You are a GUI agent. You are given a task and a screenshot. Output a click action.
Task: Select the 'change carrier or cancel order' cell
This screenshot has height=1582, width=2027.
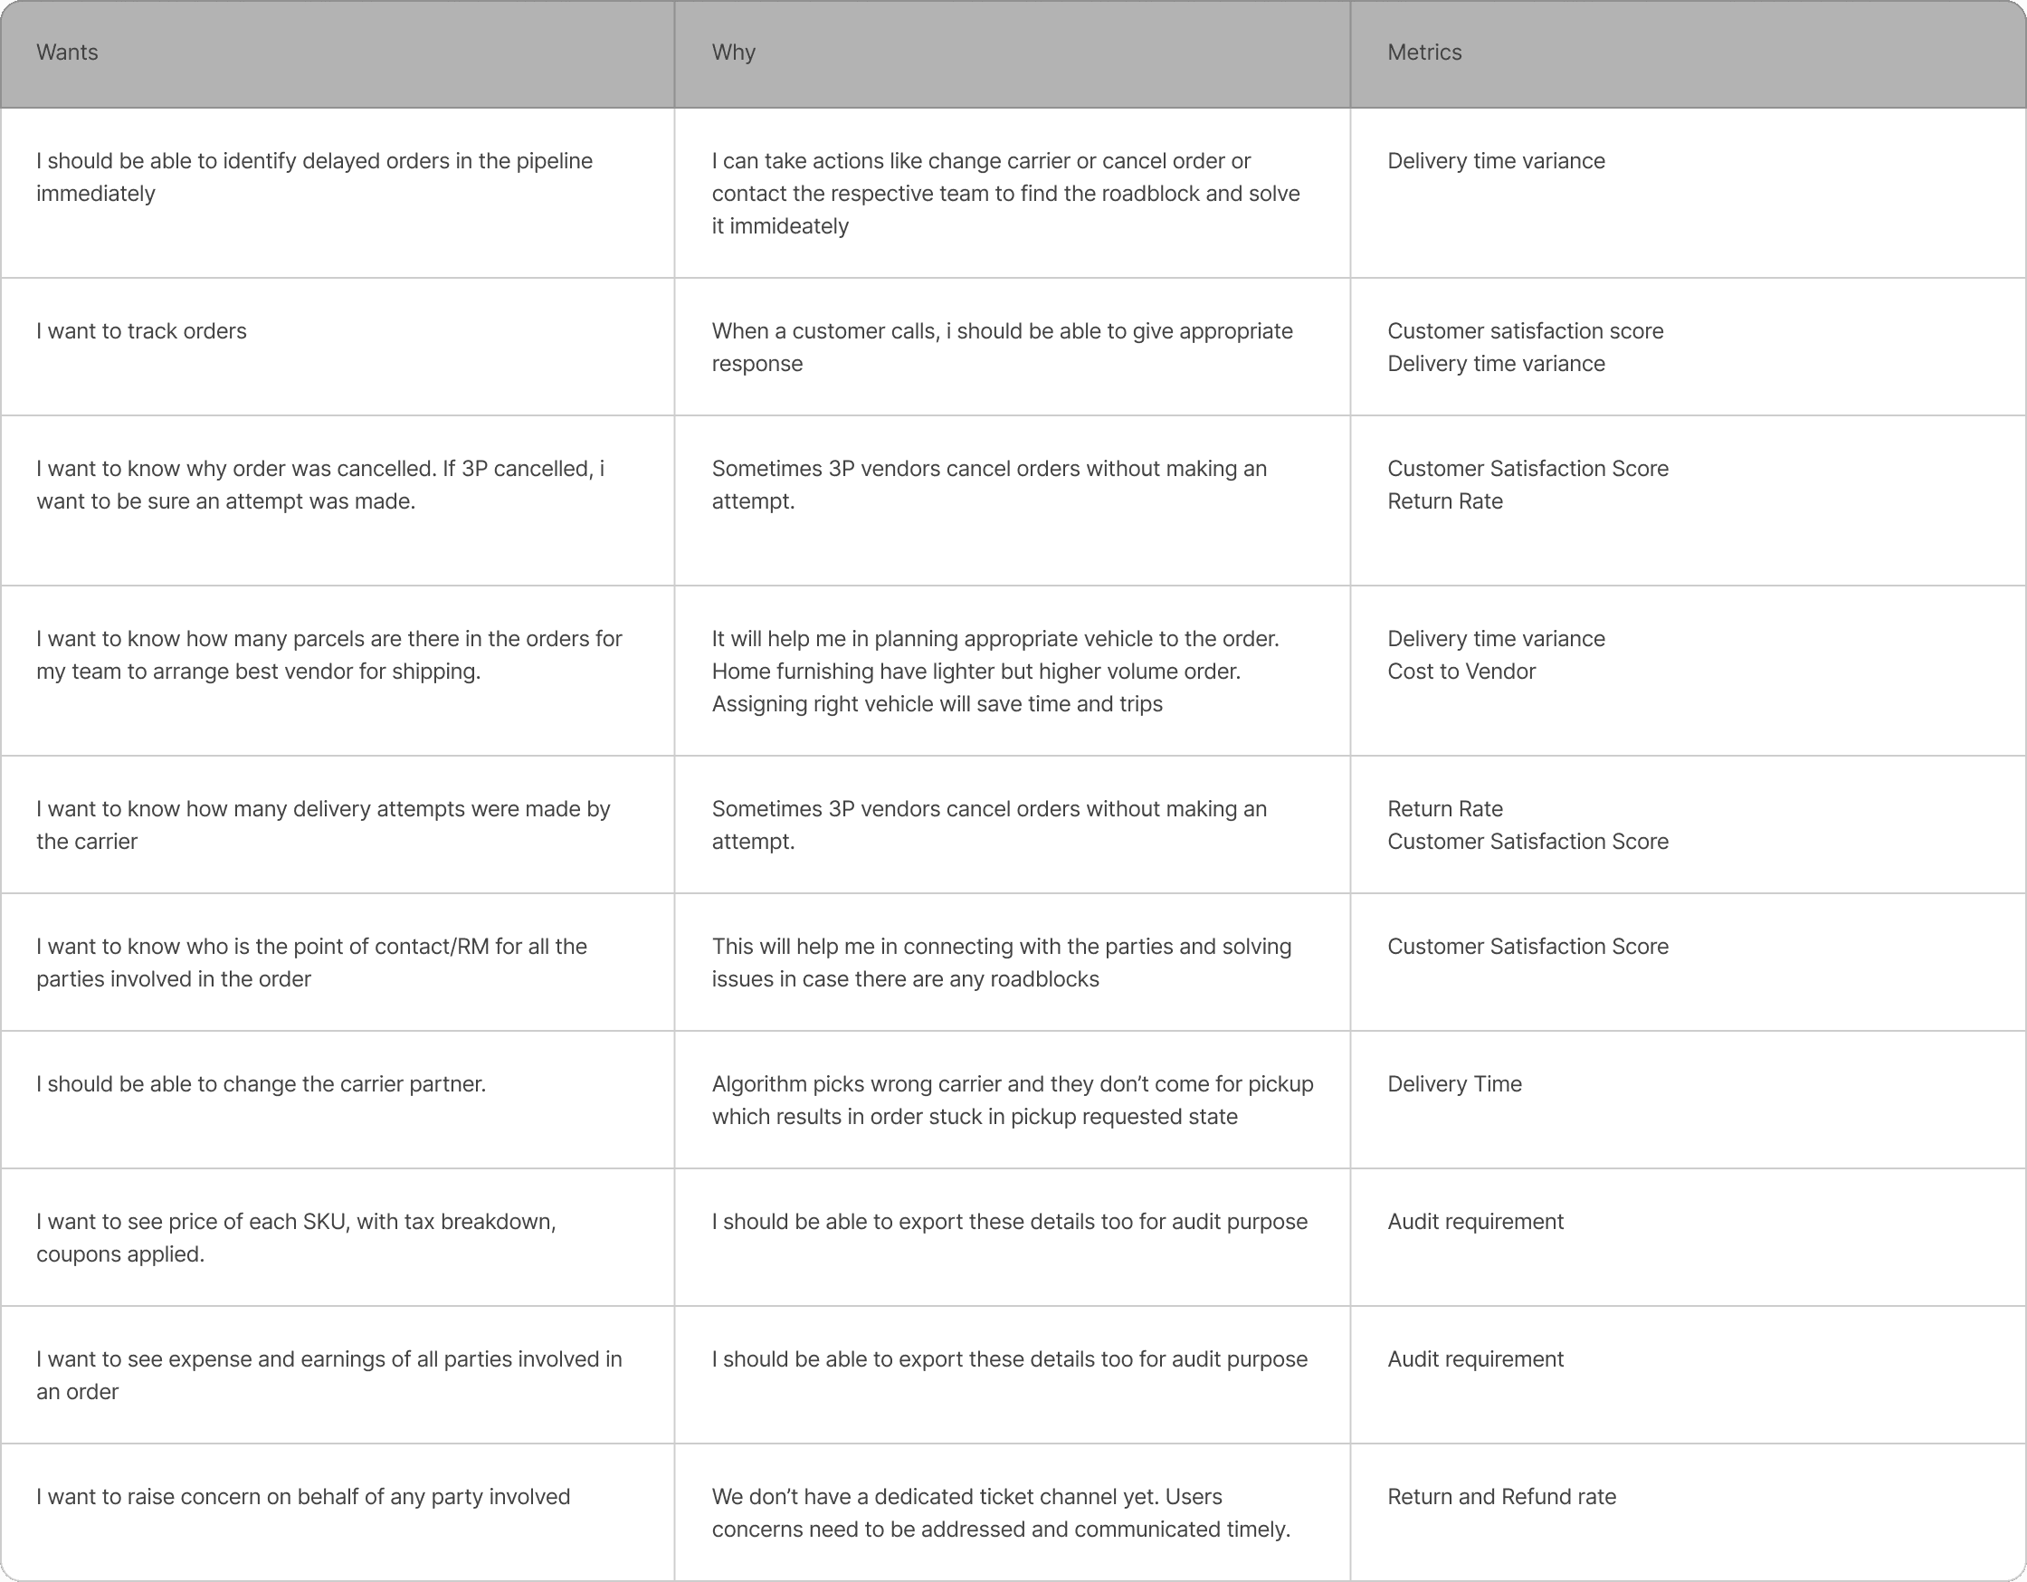coord(1013,193)
